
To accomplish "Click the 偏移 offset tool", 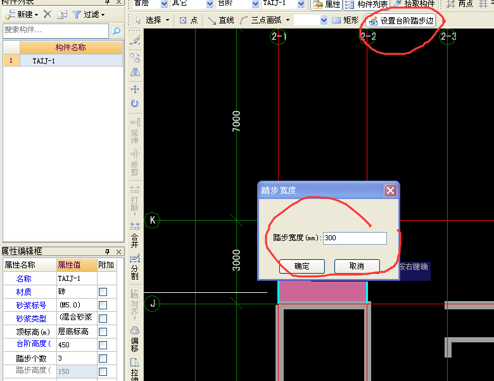I will 135,339.
